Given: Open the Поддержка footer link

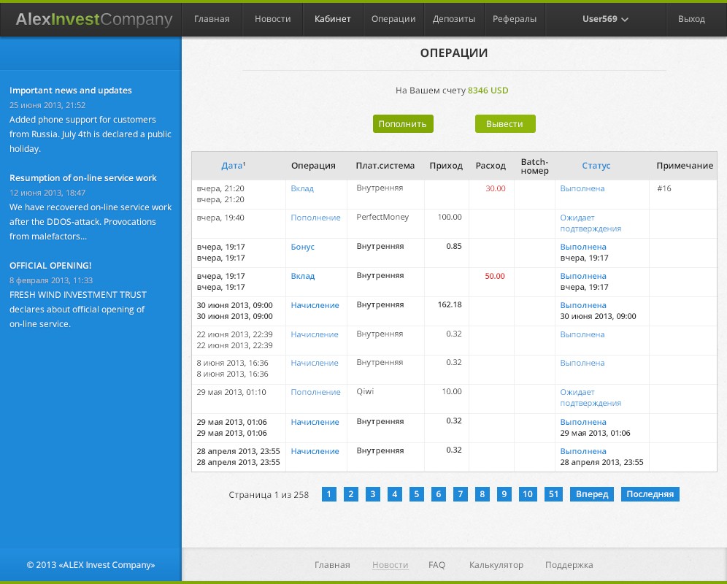Looking at the screenshot, I should point(569,564).
